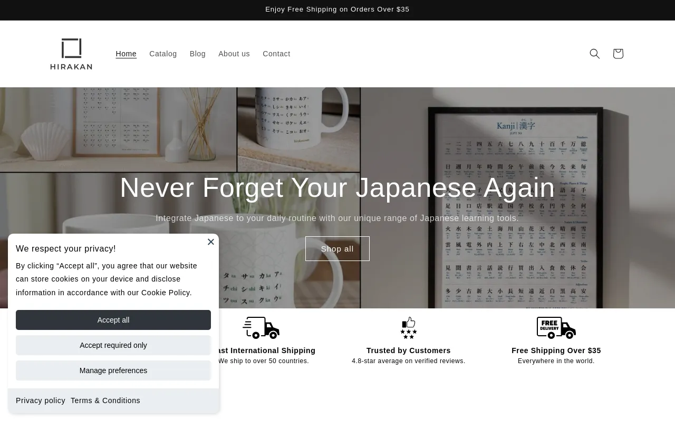Click the free shipping announcement bar
The image size is (675, 421).
coord(337,9)
